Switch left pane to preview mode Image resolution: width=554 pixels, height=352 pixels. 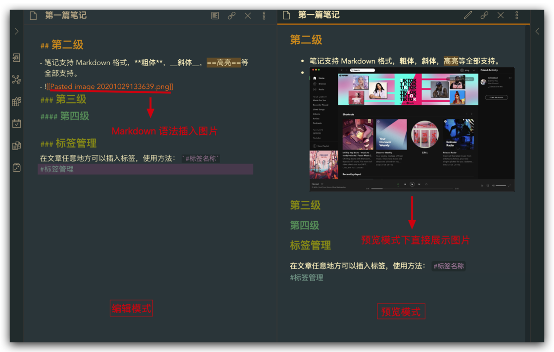click(x=215, y=15)
